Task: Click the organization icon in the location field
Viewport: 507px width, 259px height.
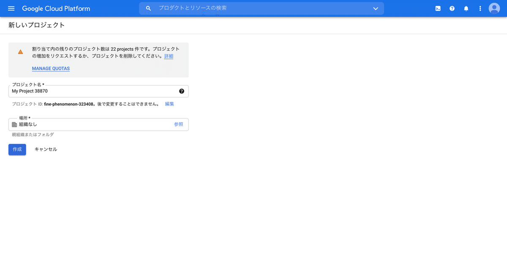Action: 14,124
